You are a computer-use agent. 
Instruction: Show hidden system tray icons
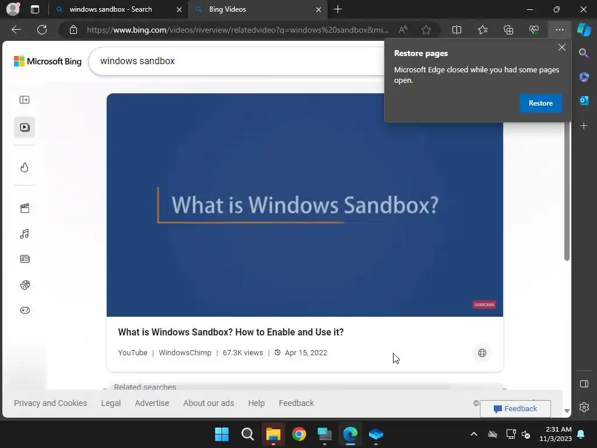474,434
